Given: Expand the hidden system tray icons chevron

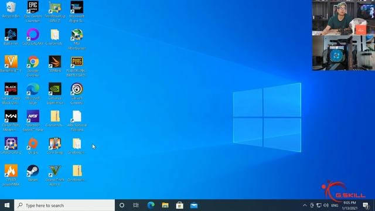Looking at the screenshot, I should [x=305, y=205].
